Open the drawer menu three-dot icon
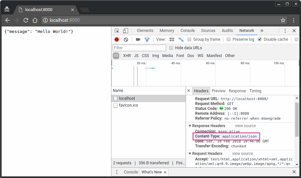 (x=117, y=172)
